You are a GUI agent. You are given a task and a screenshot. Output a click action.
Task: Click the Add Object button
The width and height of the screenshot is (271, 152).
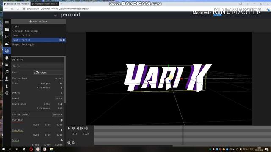[38, 22]
